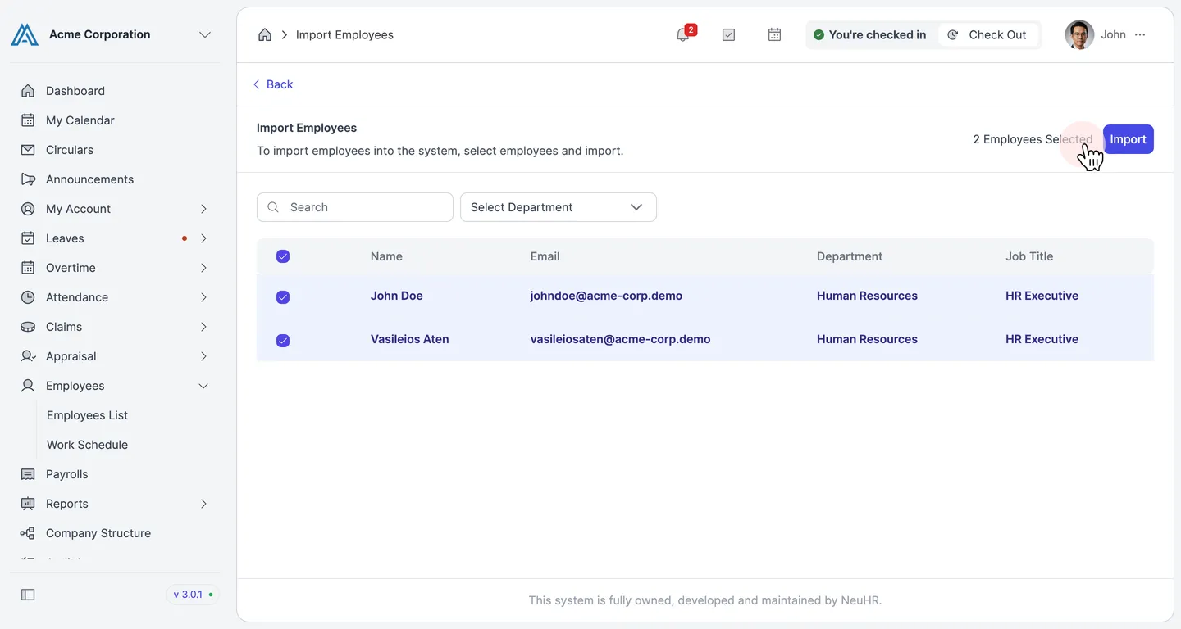Screen dimensions: 1181x629
Task: Click the Payrolls icon in sidebar
Action: coord(28,474)
